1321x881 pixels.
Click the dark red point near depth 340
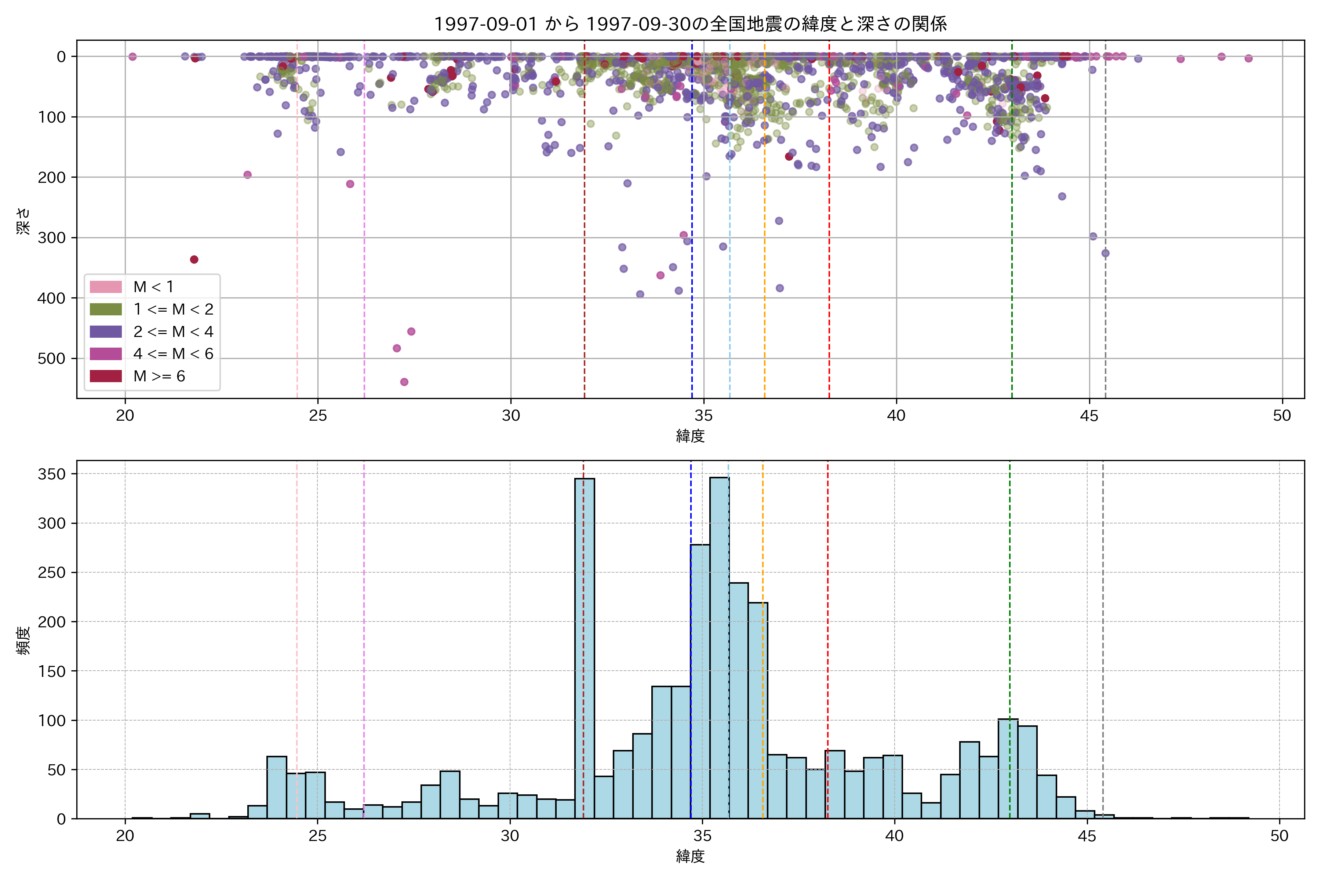(x=194, y=260)
